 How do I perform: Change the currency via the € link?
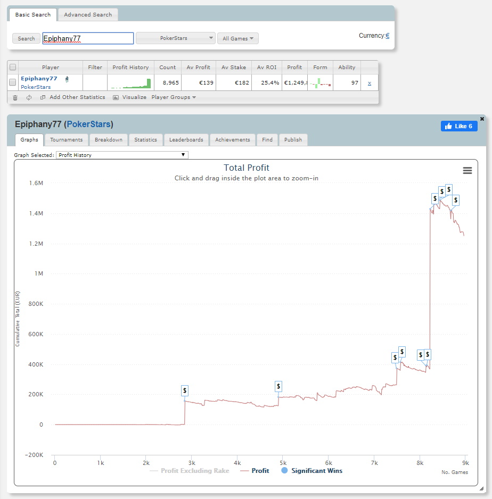pyautogui.click(x=388, y=36)
